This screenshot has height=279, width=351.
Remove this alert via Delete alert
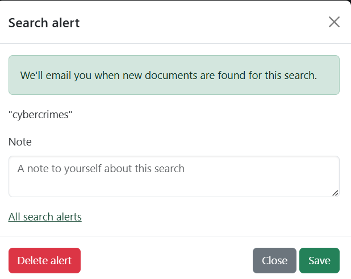[44, 261]
